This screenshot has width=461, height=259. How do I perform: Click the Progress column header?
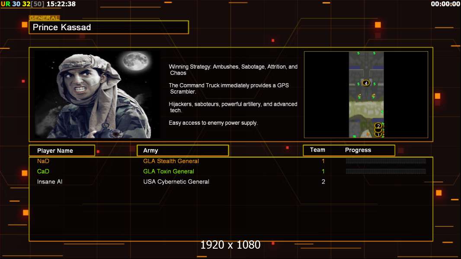pyautogui.click(x=358, y=150)
